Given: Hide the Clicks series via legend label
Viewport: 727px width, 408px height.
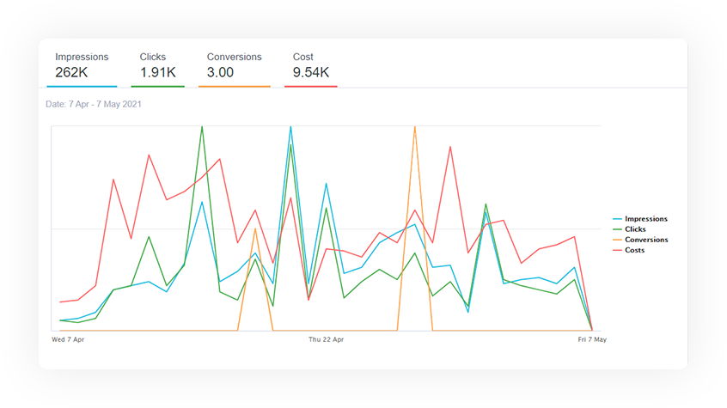Looking at the screenshot, I should click(635, 229).
